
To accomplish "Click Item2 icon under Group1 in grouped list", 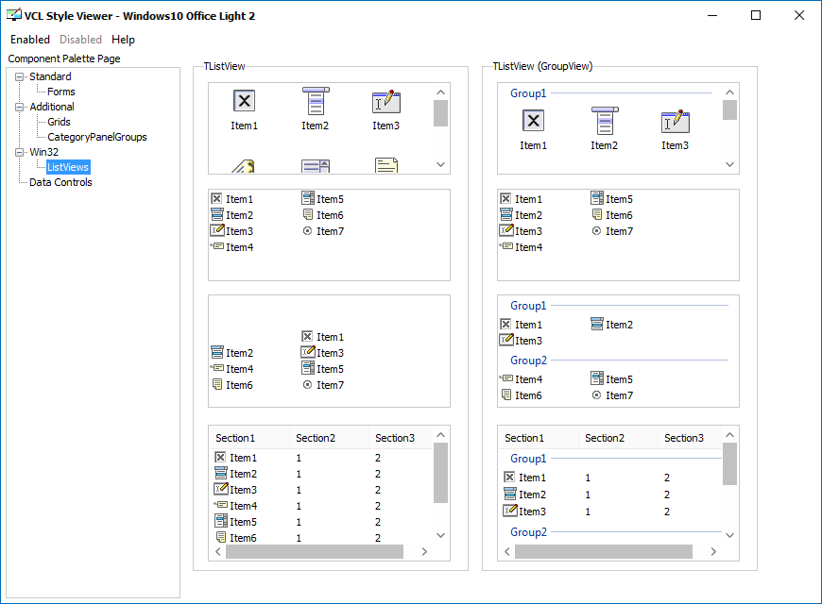I will (596, 324).
